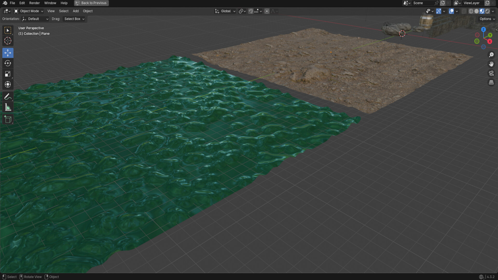Open the Add menu
Image resolution: width=498 pixels, height=280 pixels.
76,11
